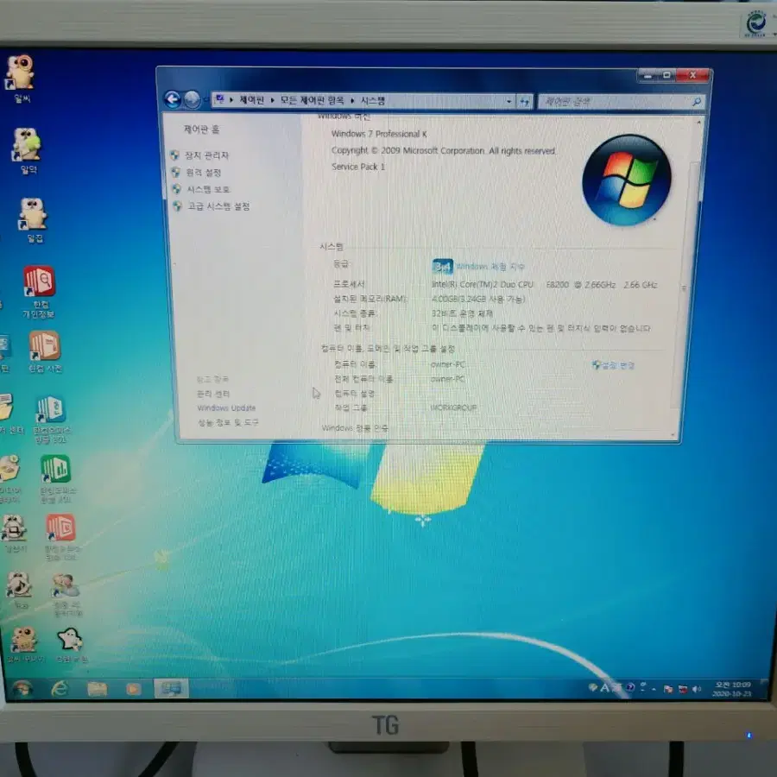
Task: Open the Windows Start menu orb
Action: point(22,689)
